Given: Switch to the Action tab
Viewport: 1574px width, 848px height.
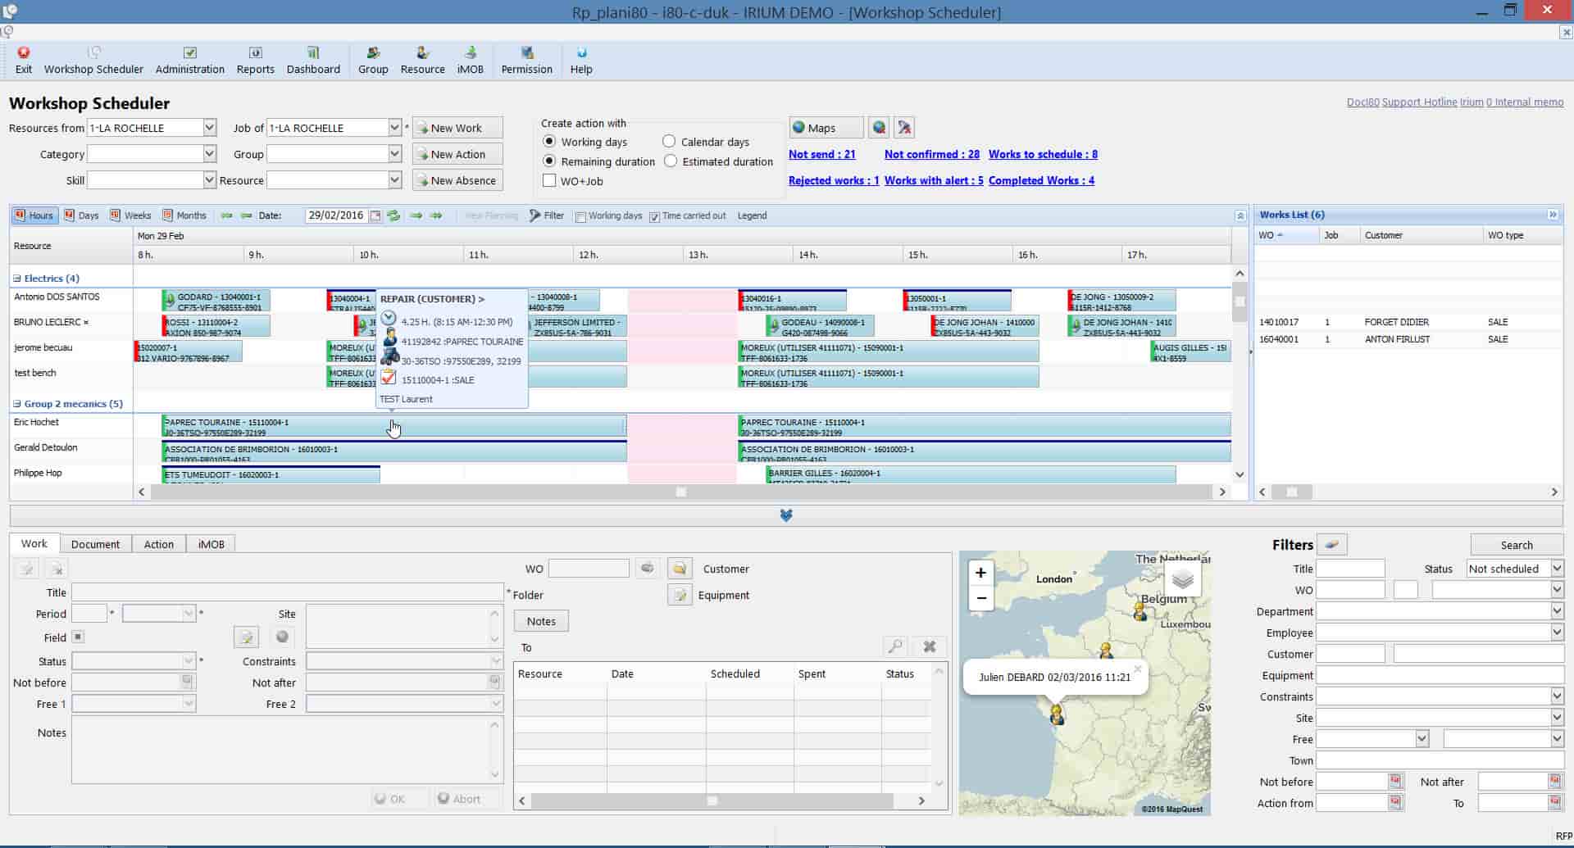Looking at the screenshot, I should (158, 543).
